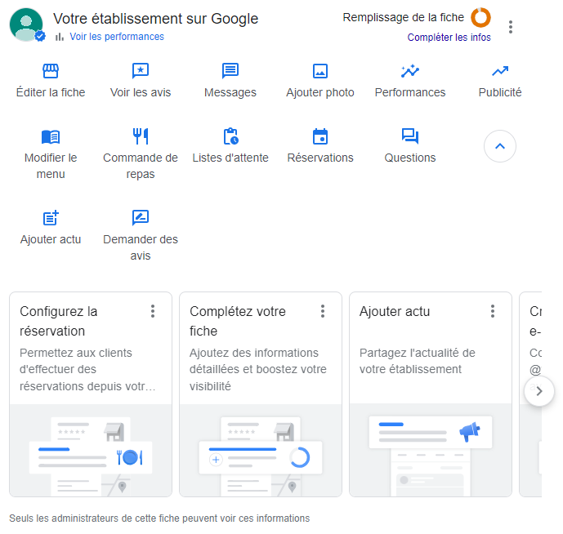
Task: Open the Complétez votre fiche card illustration
Action: tap(261, 451)
